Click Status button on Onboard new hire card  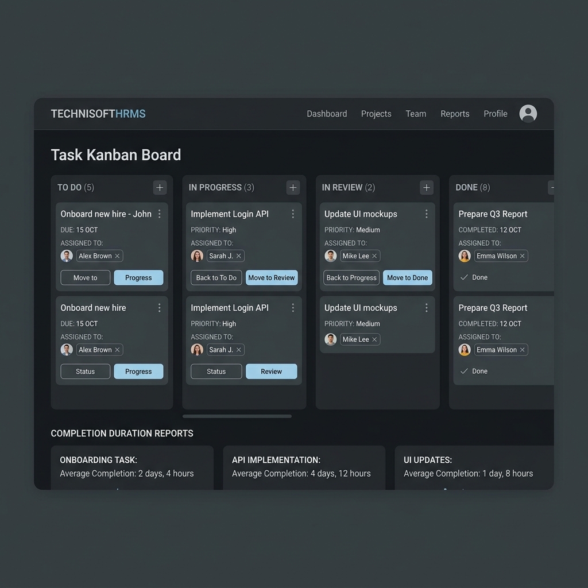pos(85,372)
